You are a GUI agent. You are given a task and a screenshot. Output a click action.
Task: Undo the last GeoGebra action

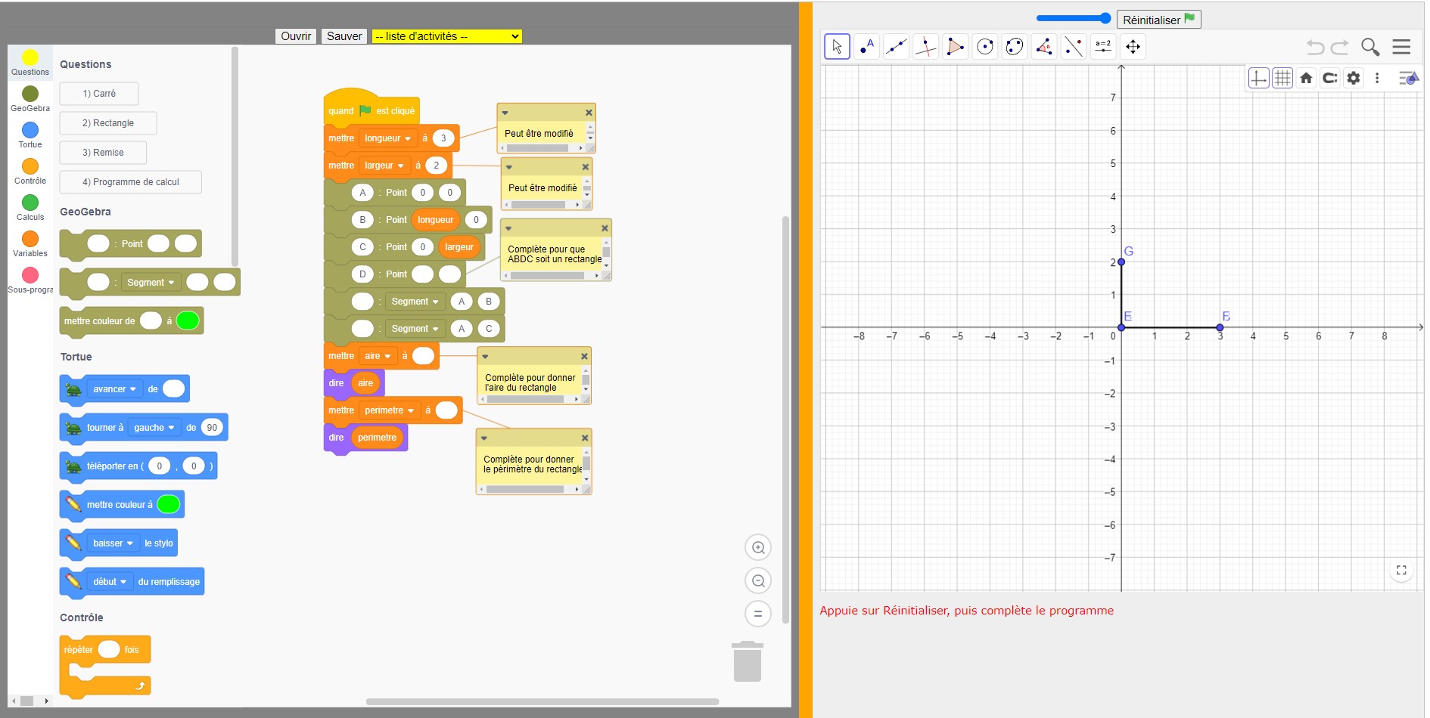pyautogui.click(x=1315, y=47)
